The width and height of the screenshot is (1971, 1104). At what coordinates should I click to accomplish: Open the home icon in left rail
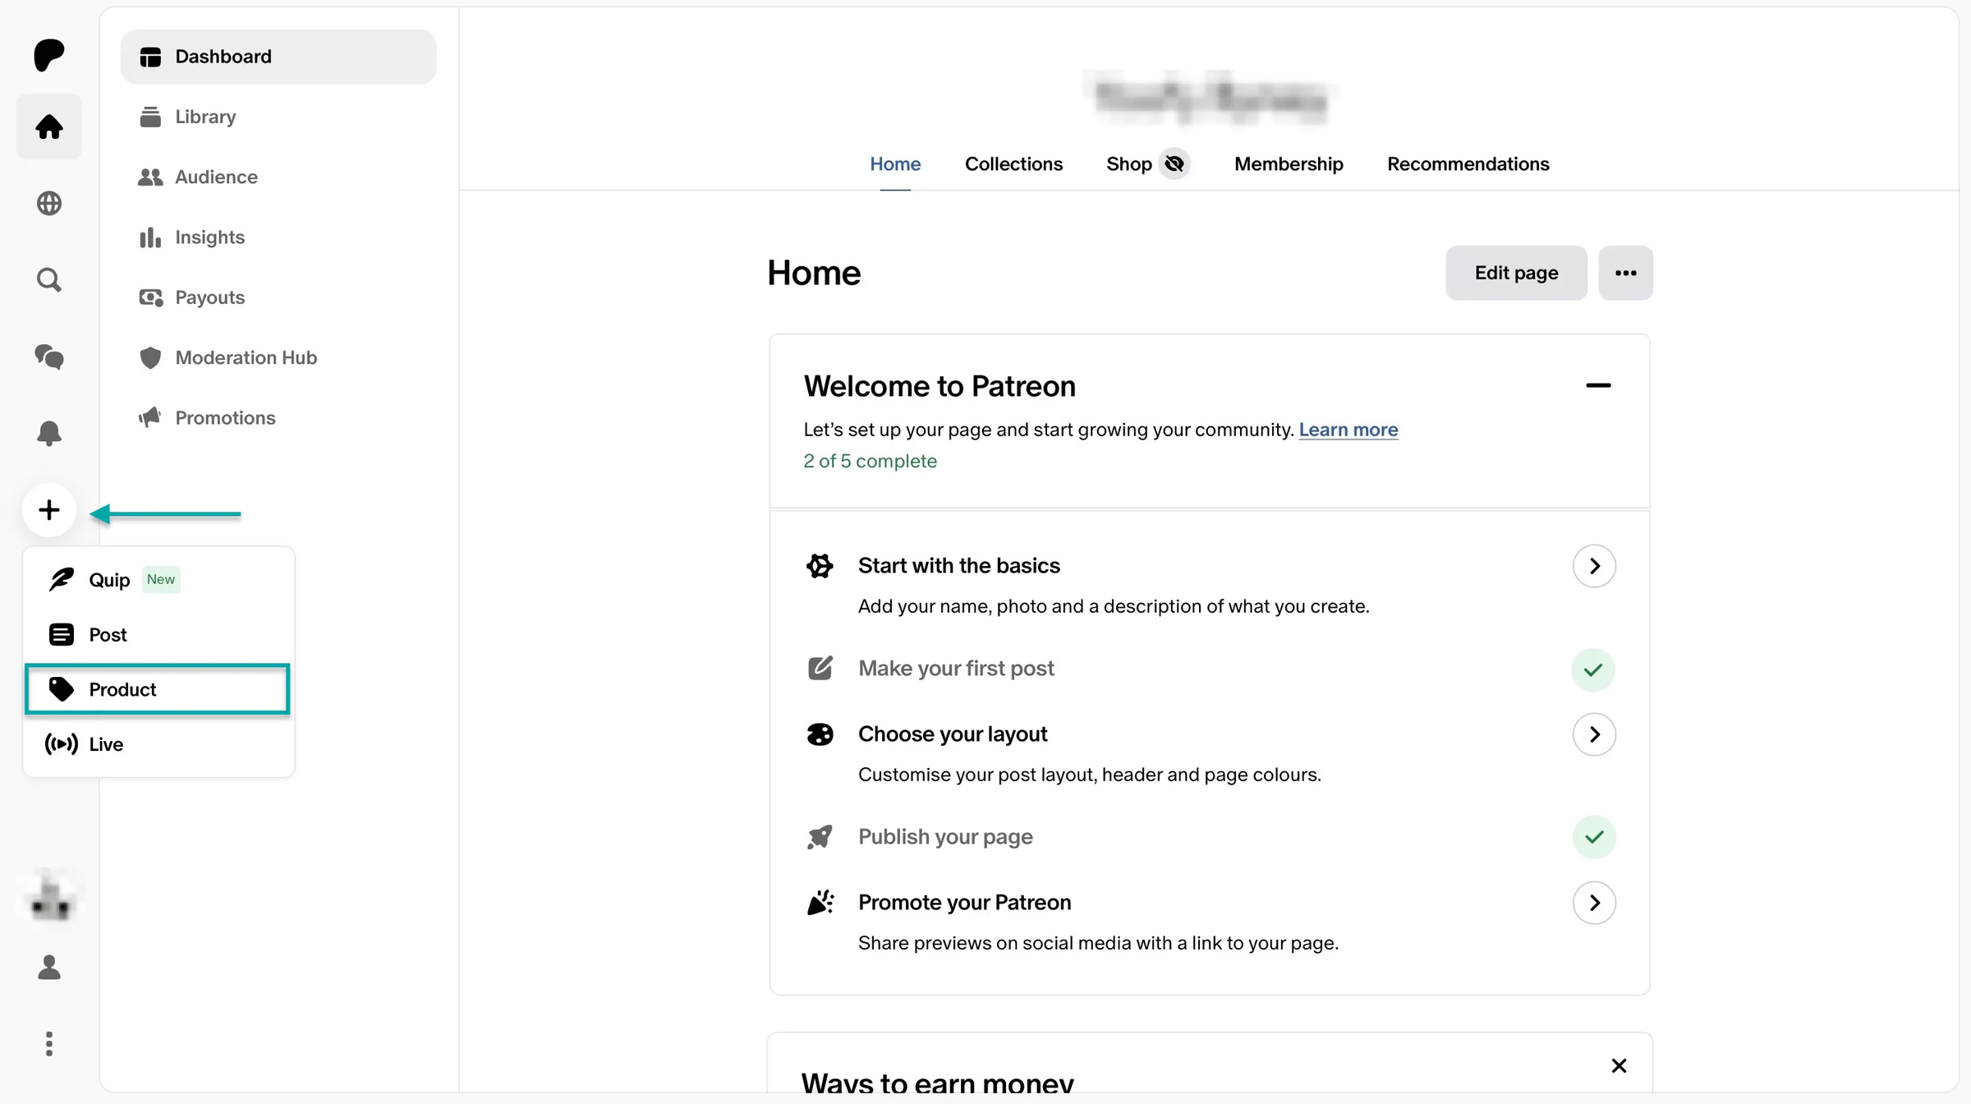(x=49, y=126)
